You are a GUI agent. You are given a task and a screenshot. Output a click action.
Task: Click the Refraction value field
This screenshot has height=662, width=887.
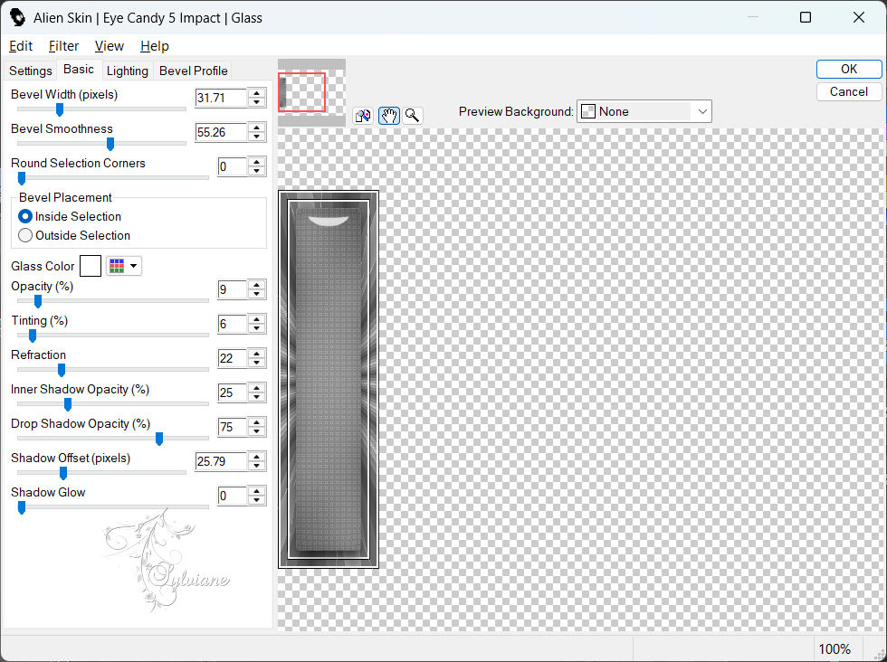click(x=233, y=358)
